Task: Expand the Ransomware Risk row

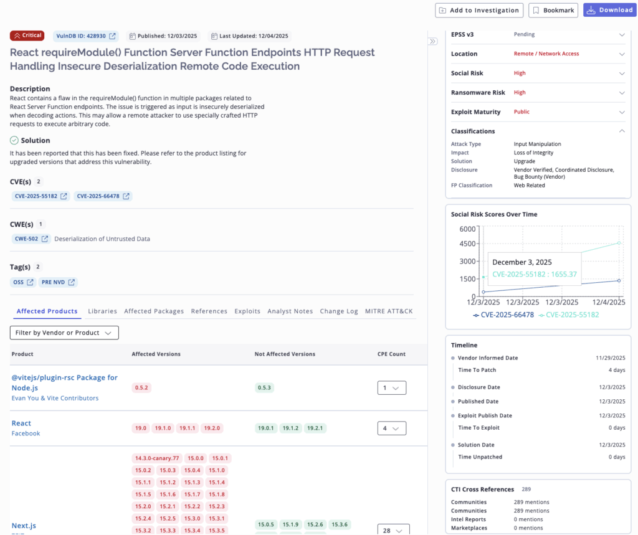Action: tap(621, 93)
